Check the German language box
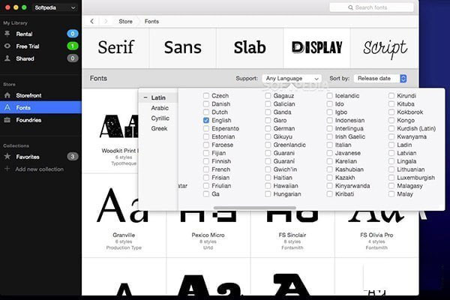The height and width of the screenshot is (300, 450). [268, 128]
